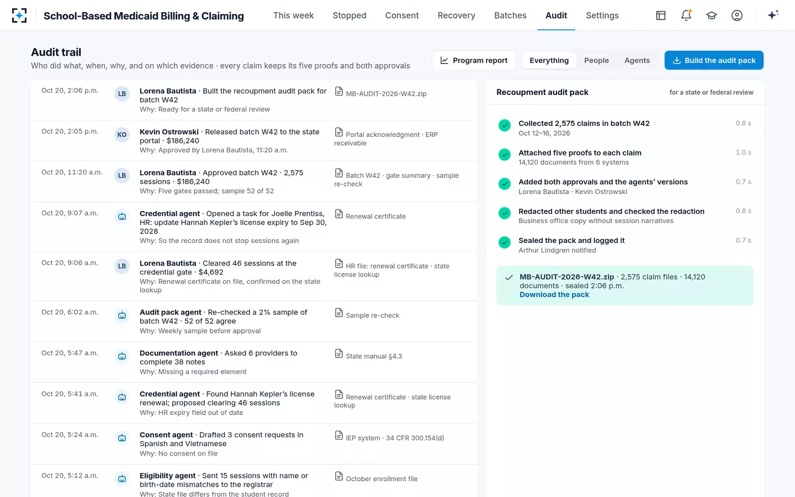This screenshot has height=497, width=795.
Task: Open the Settings tab
Action: (602, 15)
